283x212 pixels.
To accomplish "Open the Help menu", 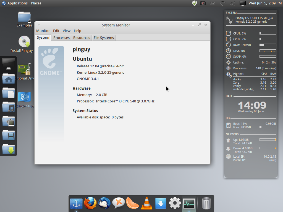I will (x=77, y=31).
